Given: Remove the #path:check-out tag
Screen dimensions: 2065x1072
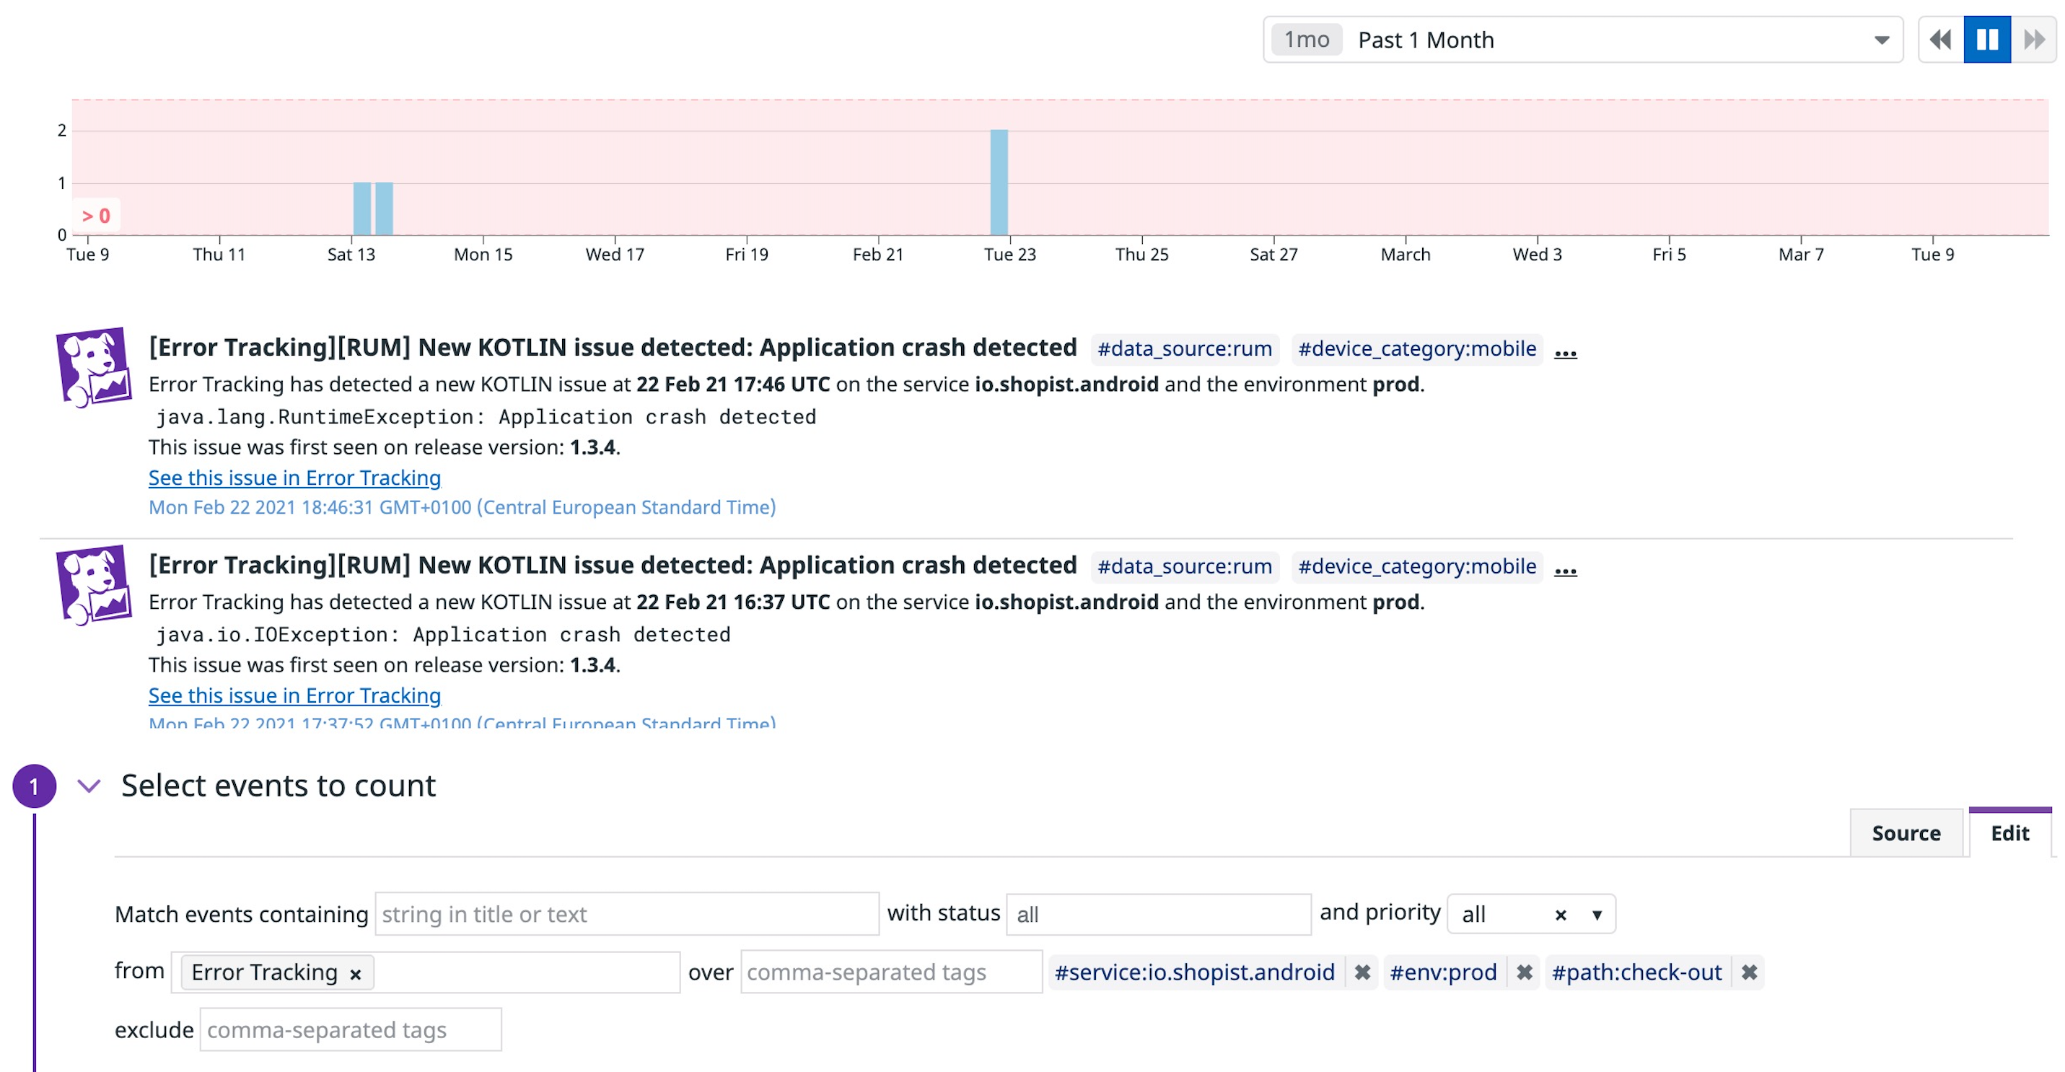Looking at the screenshot, I should point(1750,972).
